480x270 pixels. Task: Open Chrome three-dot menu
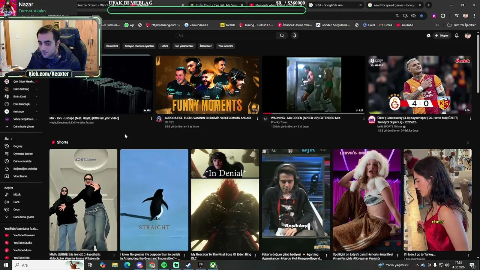point(474,16)
